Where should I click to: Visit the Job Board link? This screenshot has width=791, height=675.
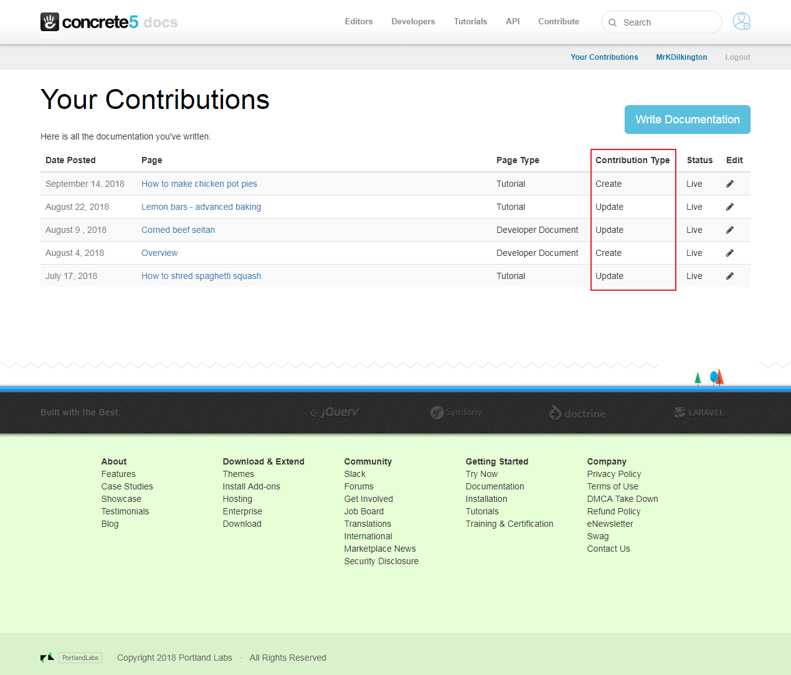click(364, 511)
